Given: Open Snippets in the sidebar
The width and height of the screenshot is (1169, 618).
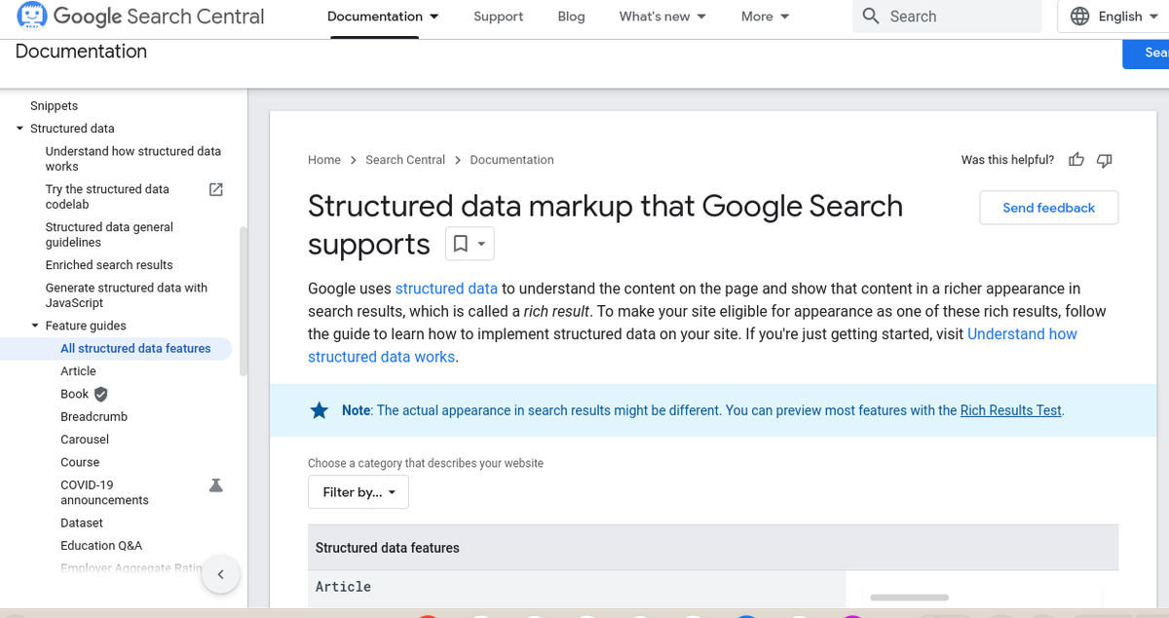Looking at the screenshot, I should [54, 106].
